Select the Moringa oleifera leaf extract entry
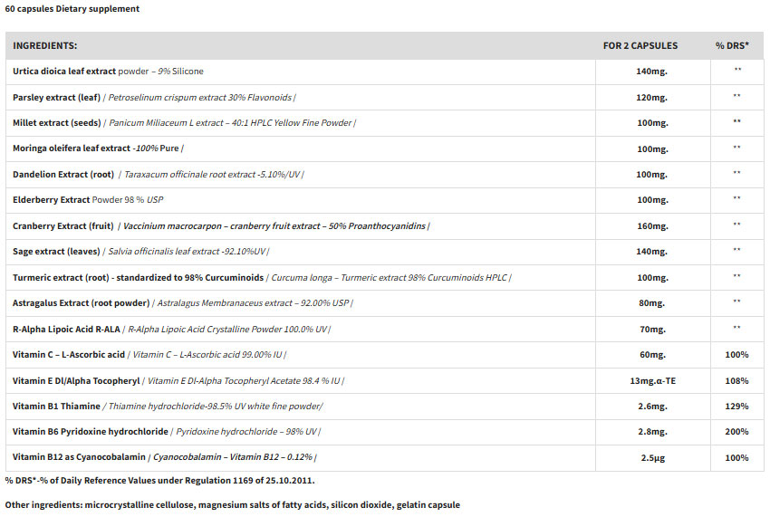The width and height of the screenshot is (770, 517). click(x=72, y=148)
